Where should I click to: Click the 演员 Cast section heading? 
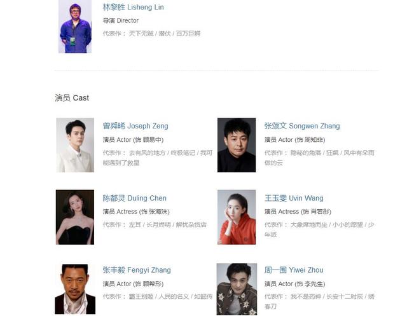(72, 98)
